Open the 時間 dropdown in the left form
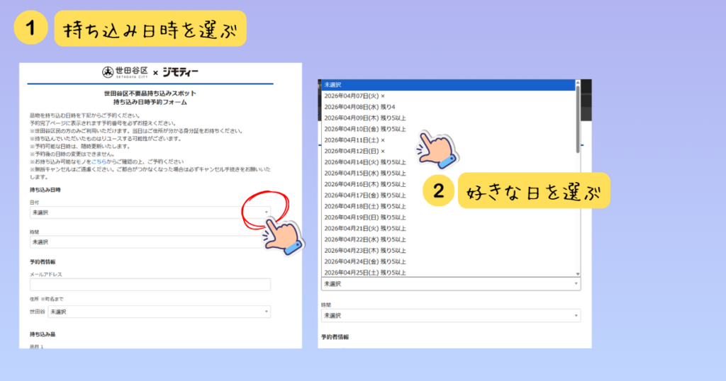Image resolution: width=726 pixels, height=381 pixels. tap(150, 242)
